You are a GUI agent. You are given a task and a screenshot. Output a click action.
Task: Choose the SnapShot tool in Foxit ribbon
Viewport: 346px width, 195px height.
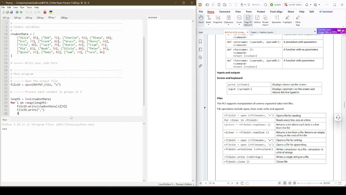218,19
